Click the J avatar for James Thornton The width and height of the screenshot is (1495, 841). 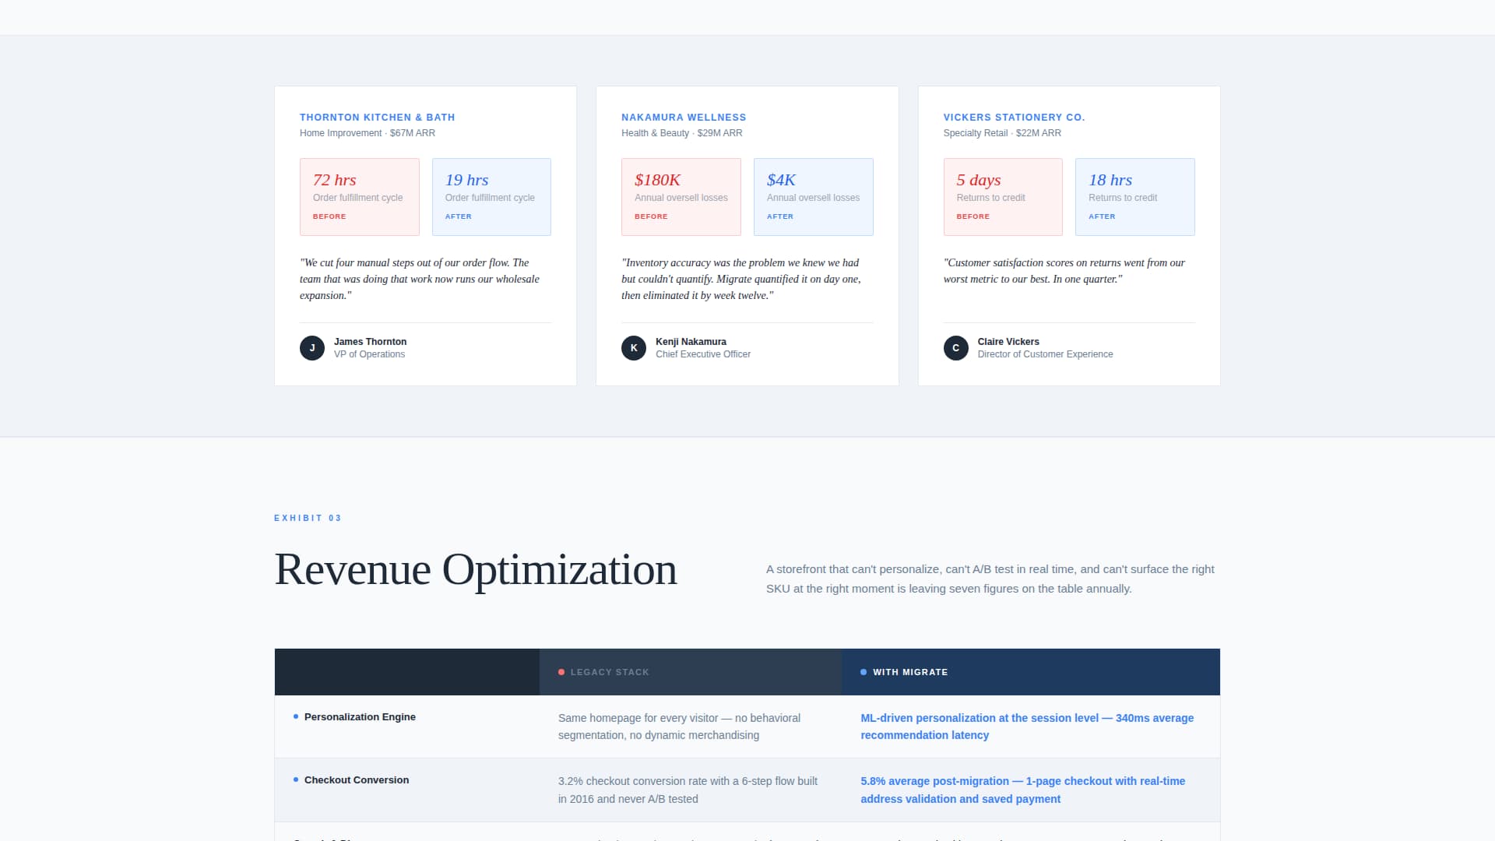pos(312,348)
